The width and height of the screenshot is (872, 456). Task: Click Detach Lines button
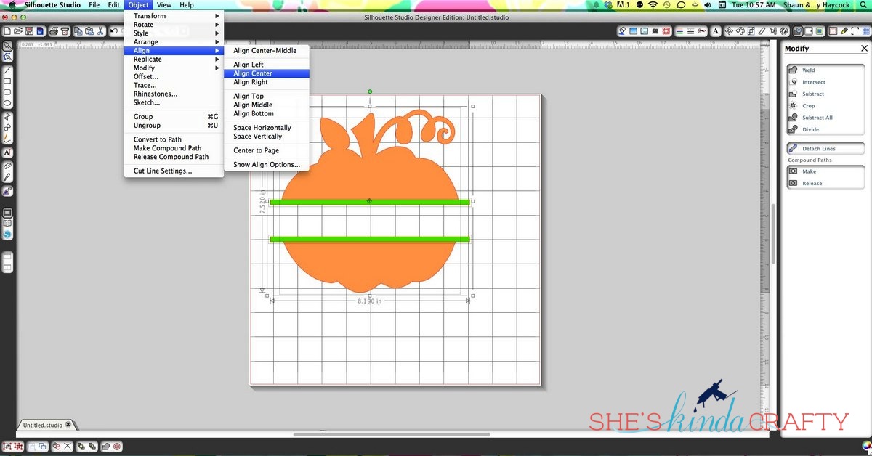tap(825, 148)
